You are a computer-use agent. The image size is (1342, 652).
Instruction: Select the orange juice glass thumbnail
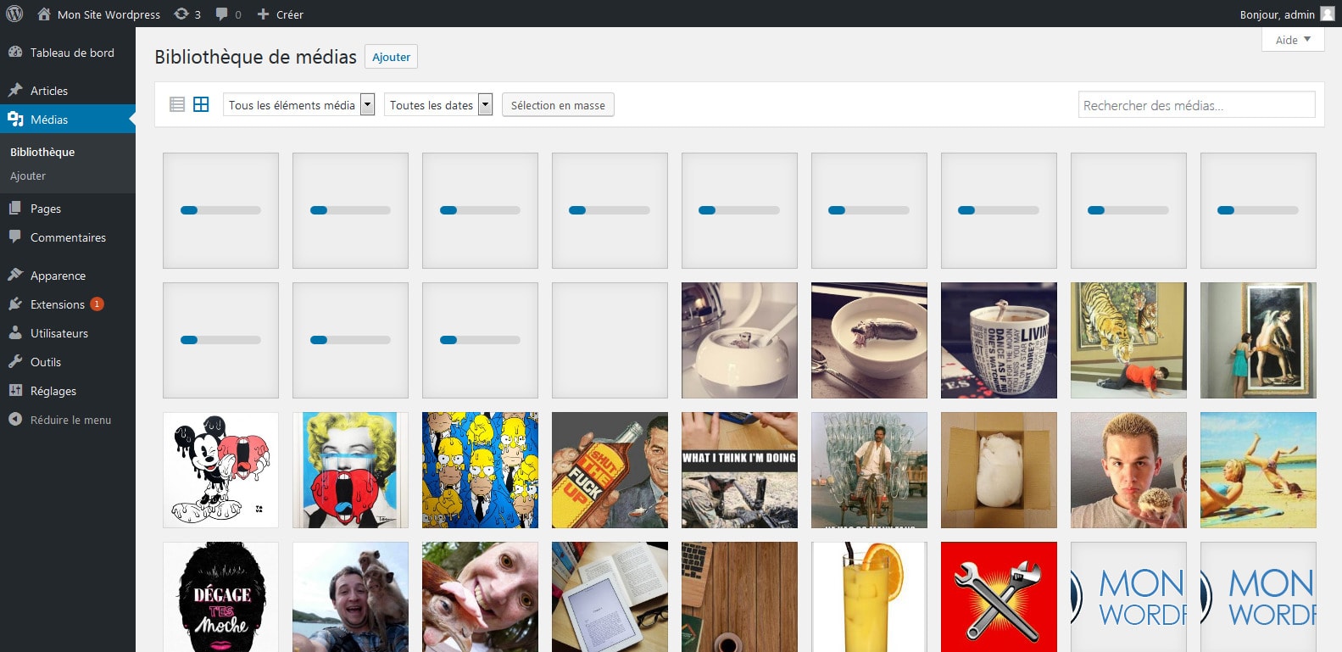(x=869, y=597)
